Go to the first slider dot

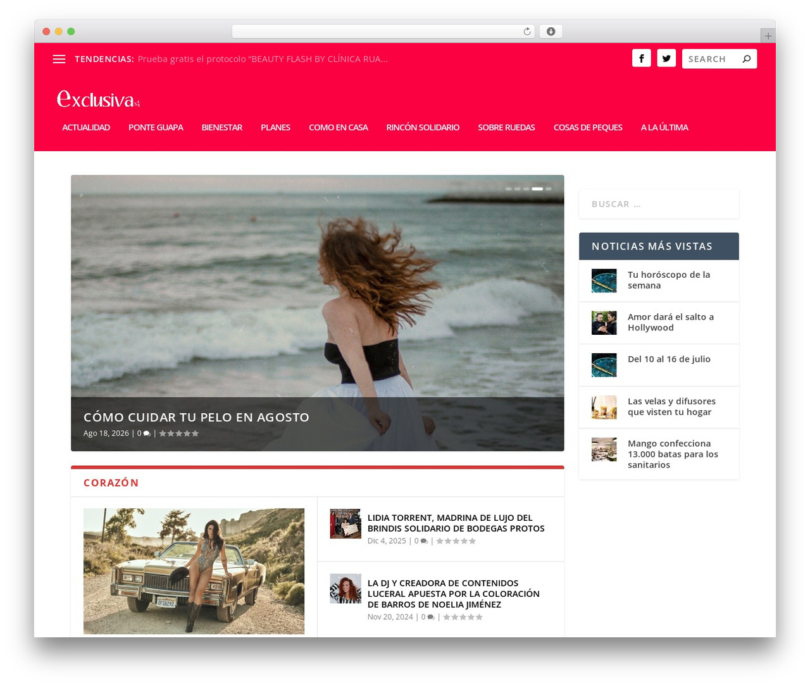(x=509, y=189)
